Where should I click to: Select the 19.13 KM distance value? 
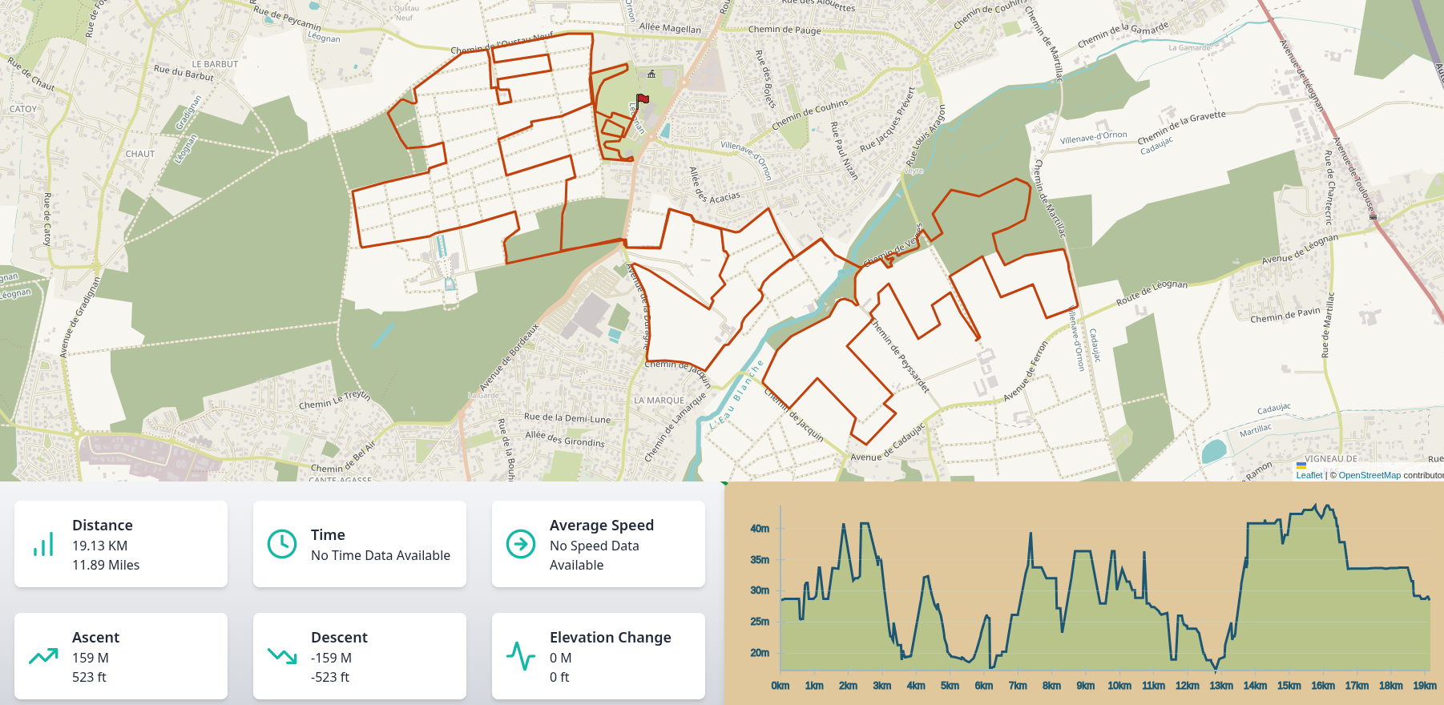tap(99, 546)
